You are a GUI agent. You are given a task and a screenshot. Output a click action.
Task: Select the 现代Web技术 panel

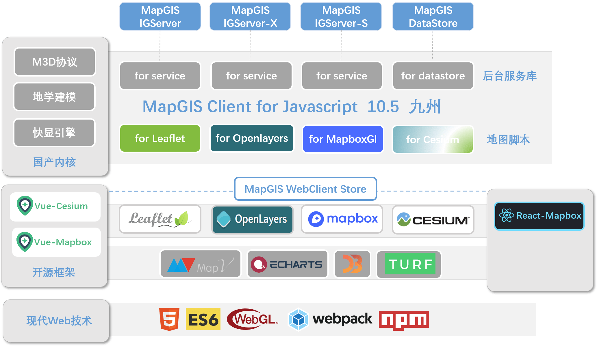pos(56,321)
